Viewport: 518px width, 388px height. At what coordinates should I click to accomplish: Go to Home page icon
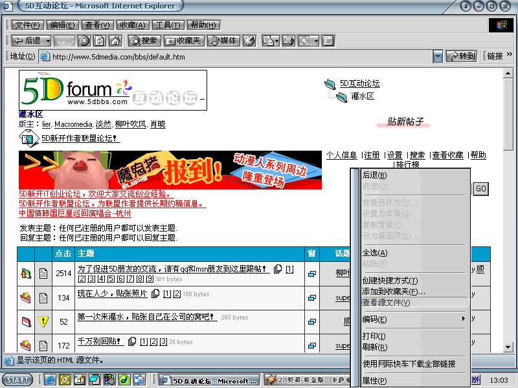coord(115,41)
